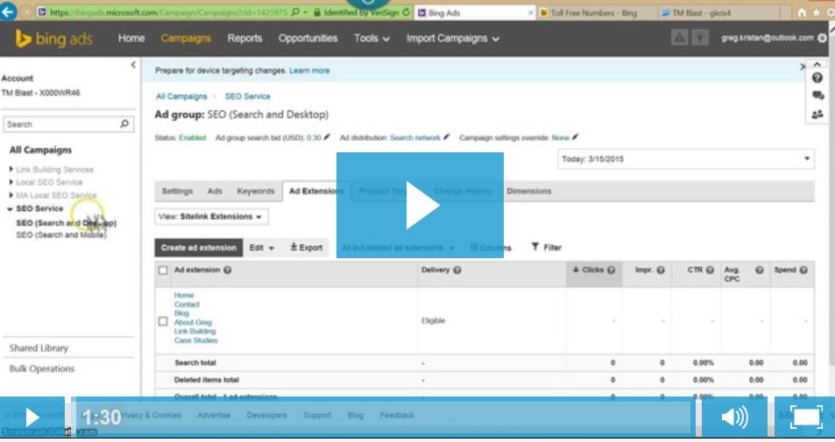This screenshot has height=442, width=835.
Task: Click help icon beside Clicks header
Action: tap(611, 270)
